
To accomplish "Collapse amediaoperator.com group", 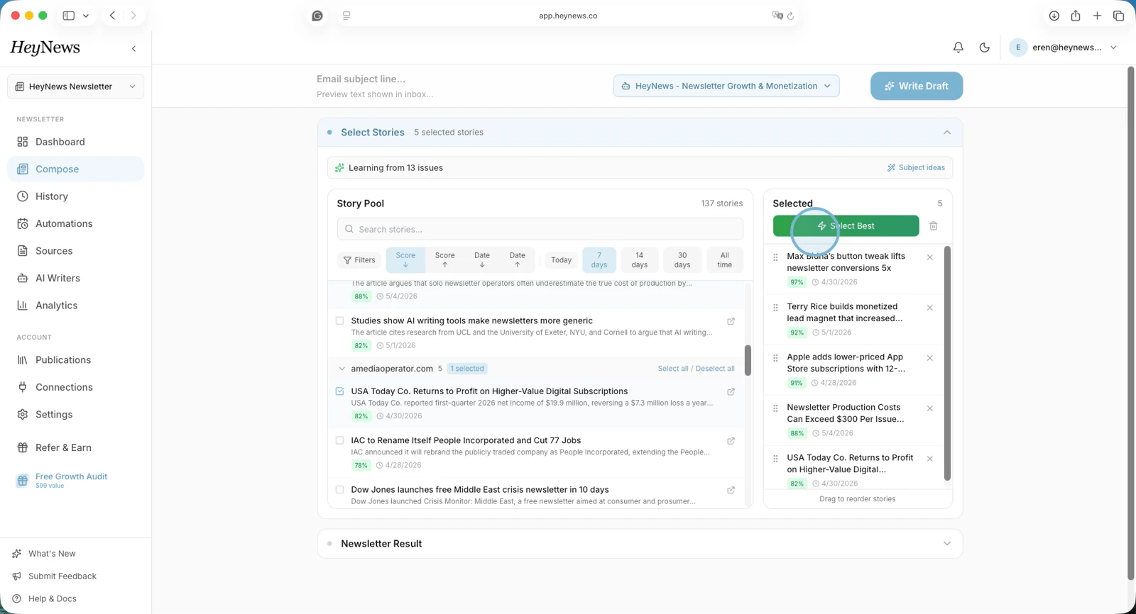I will 342,369.
